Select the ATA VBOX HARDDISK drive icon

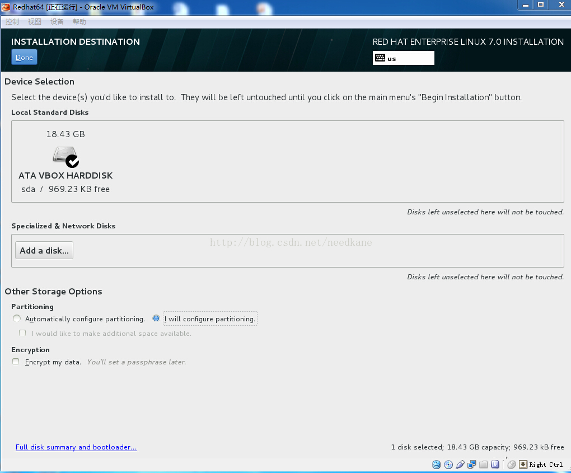tap(66, 157)
